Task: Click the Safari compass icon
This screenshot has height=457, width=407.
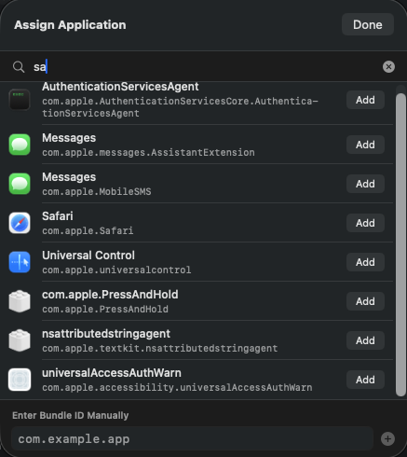Action: (20, 223)
